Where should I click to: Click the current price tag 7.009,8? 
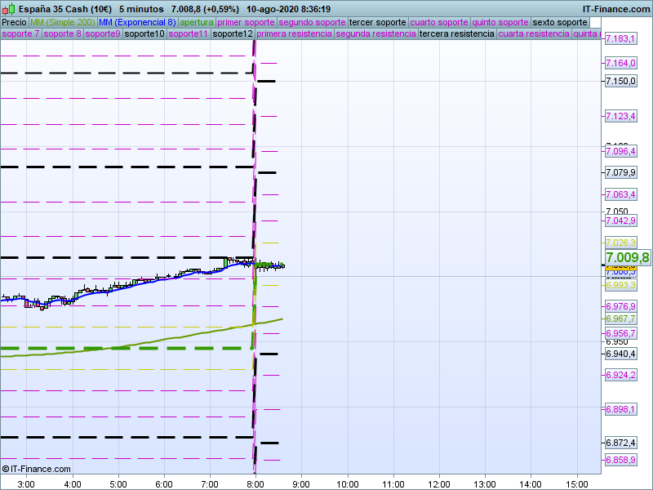[627, 258]
